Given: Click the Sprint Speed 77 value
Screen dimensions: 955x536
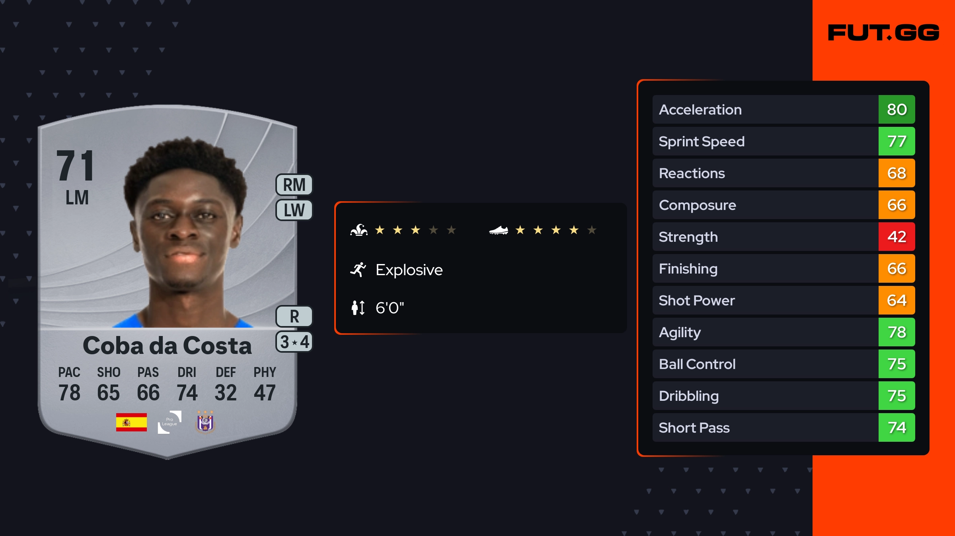Looking at the screenshot, I should (x=897, y=141).
